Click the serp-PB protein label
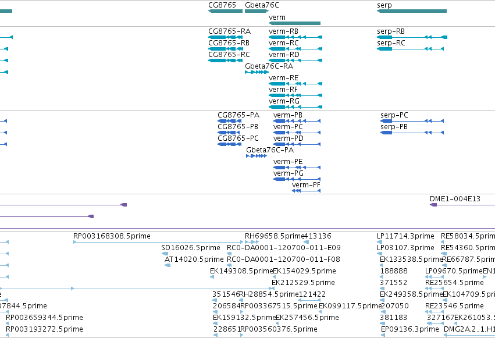Screen dimensions: 495x338 tap(394, 127)
